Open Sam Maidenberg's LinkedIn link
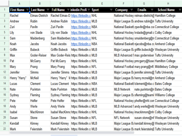The image size is (182, 136). [x=81, y=38]
